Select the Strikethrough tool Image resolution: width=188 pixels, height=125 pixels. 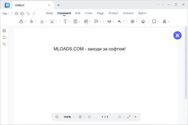pyautogui.click(x=31, y=21)
